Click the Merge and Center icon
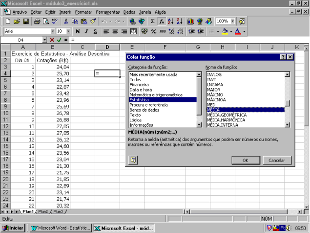This screenshot has height=233, width=310. tap(133, 31)
